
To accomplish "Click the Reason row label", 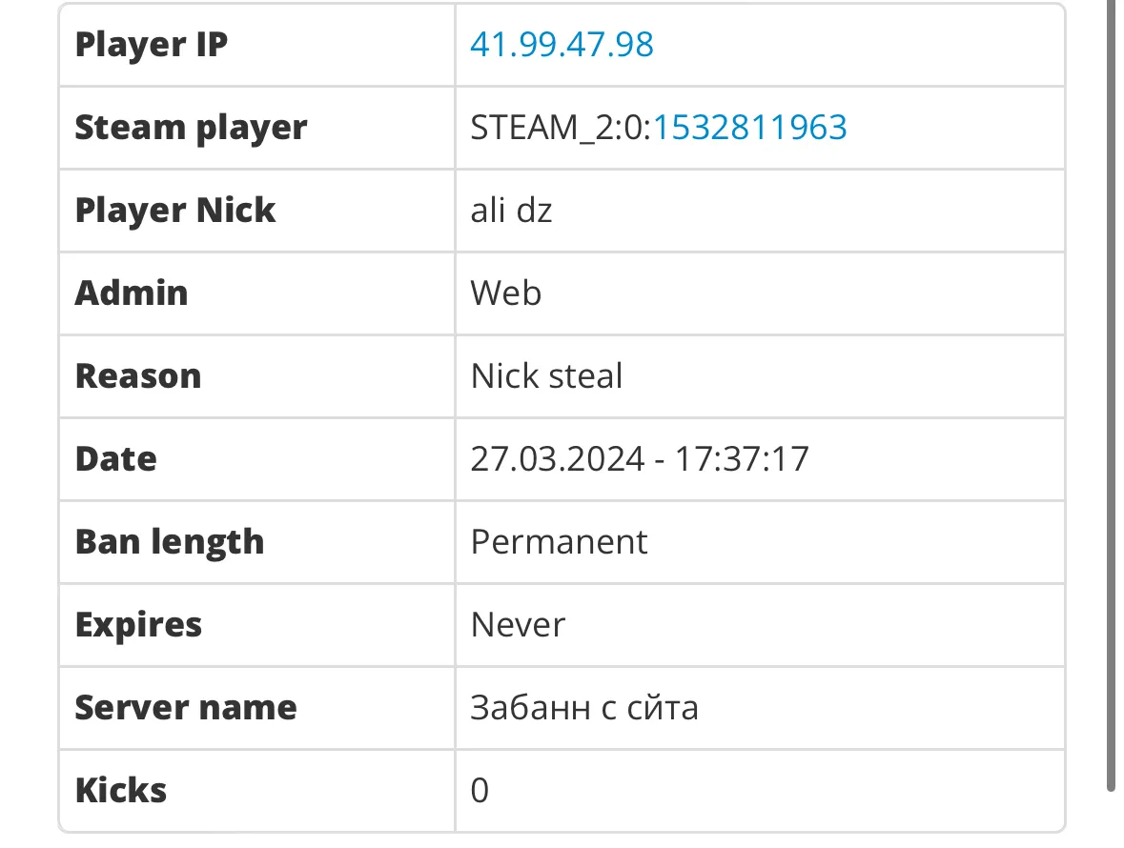I will click(x=138, y=376).
